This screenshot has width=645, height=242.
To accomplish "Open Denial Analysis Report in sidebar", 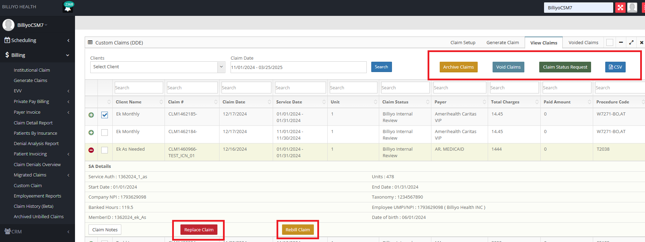I will [x=36, y=143].
